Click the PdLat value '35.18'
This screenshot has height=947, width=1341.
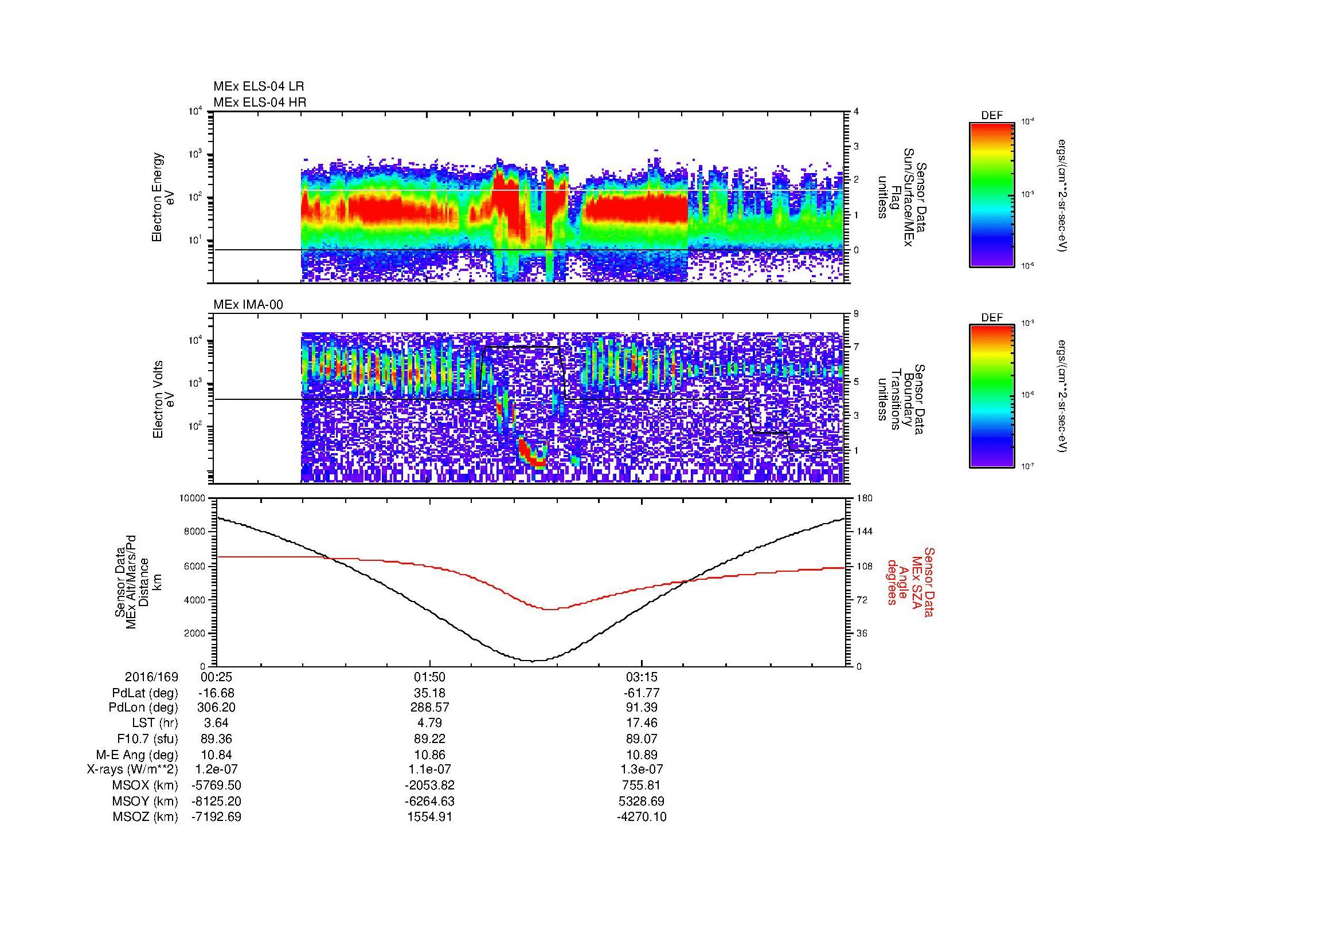[x=430, y=693]
